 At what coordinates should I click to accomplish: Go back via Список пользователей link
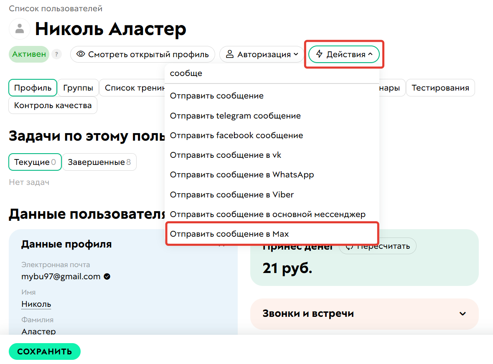[x=56, y=8]
